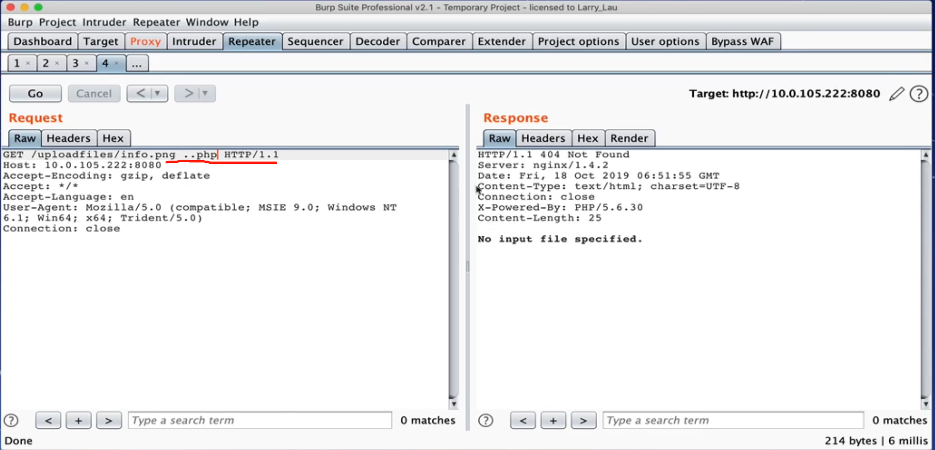This screenshot has height=450, width=935.
Task: Open the Window menu
Action: point(207,22)
